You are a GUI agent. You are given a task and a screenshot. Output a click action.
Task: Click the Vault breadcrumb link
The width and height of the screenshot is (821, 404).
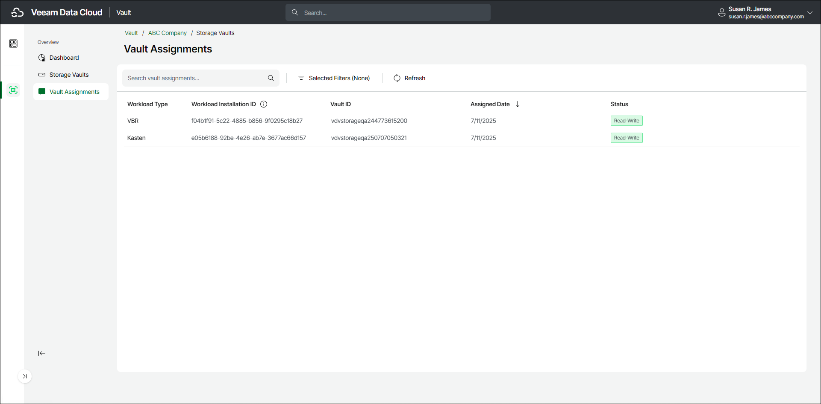131,33
